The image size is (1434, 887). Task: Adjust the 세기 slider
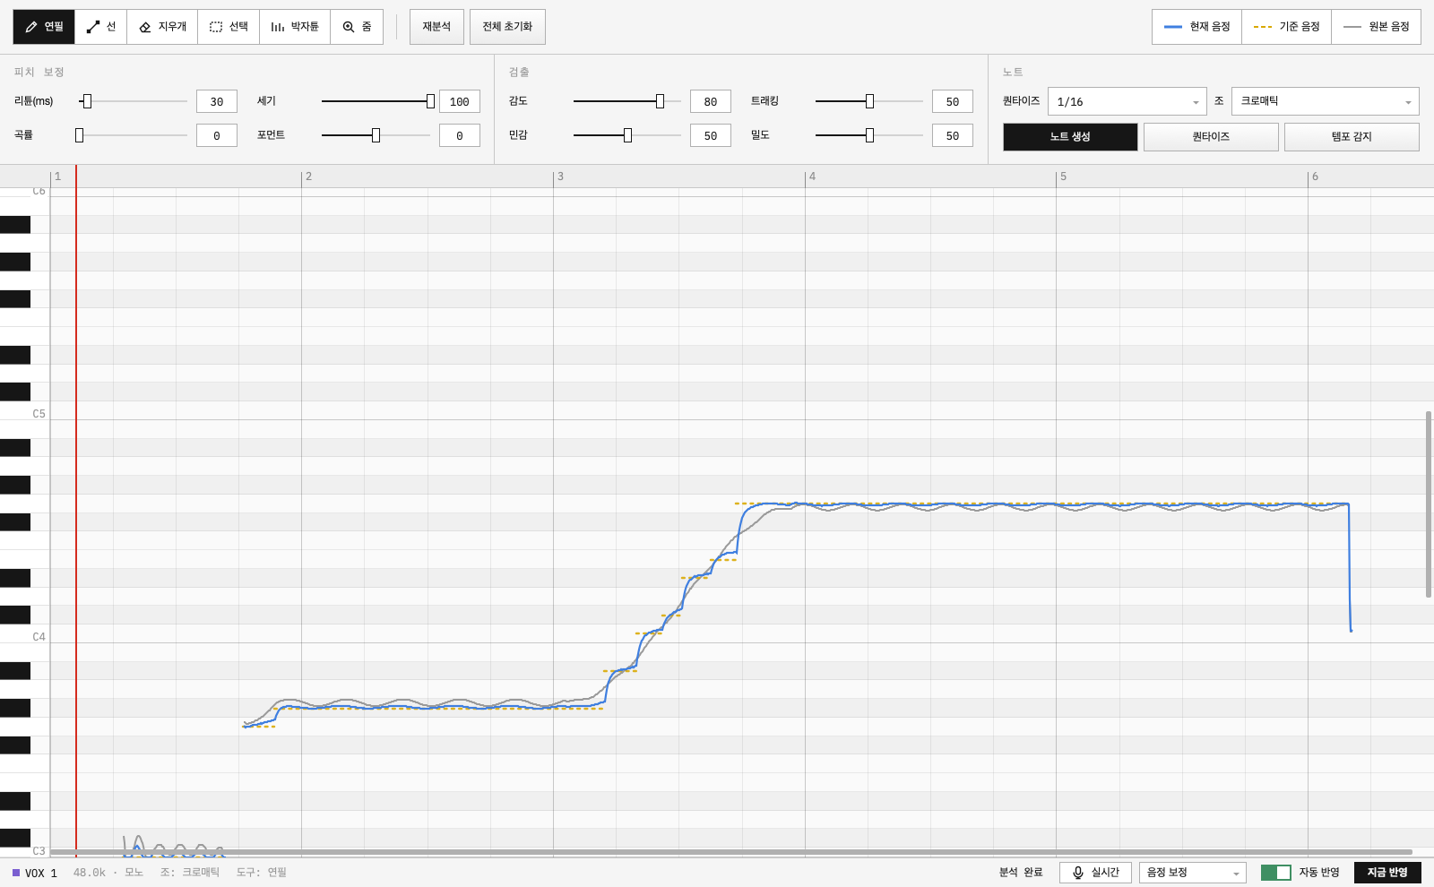[x=376, y=101]
